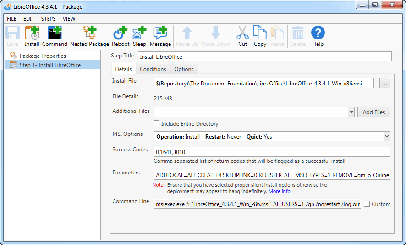The image size is (406, 245).
Task: Add a Command step
Action: [x=55, y=36]
